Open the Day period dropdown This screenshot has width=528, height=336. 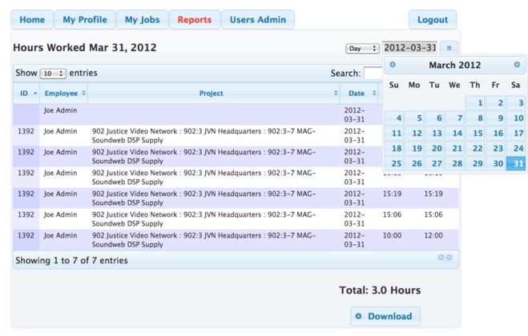pyautogui.click(x=362, y=49)
